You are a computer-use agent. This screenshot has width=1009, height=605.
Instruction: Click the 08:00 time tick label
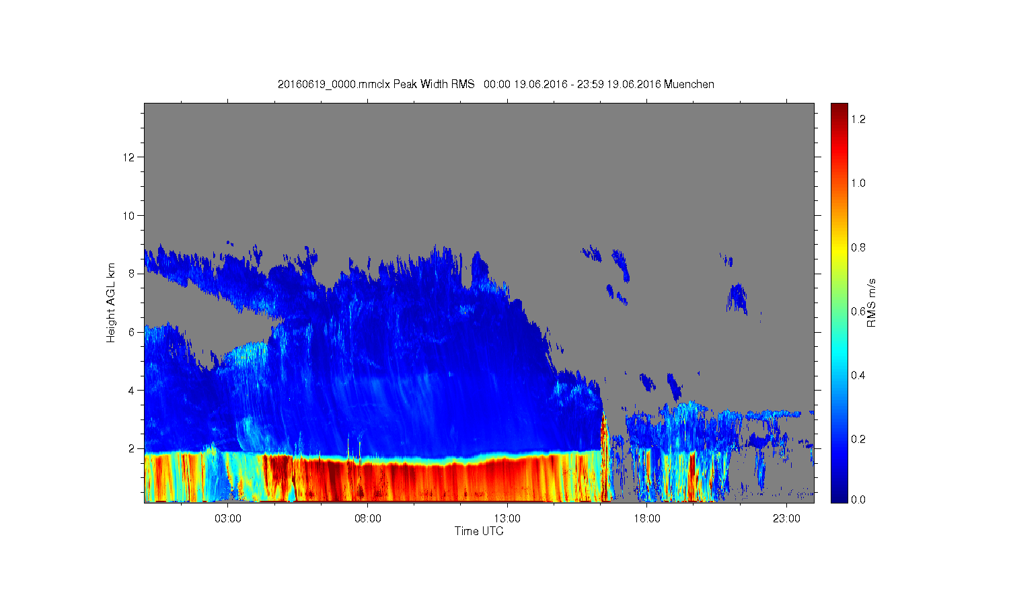[368, 519]
